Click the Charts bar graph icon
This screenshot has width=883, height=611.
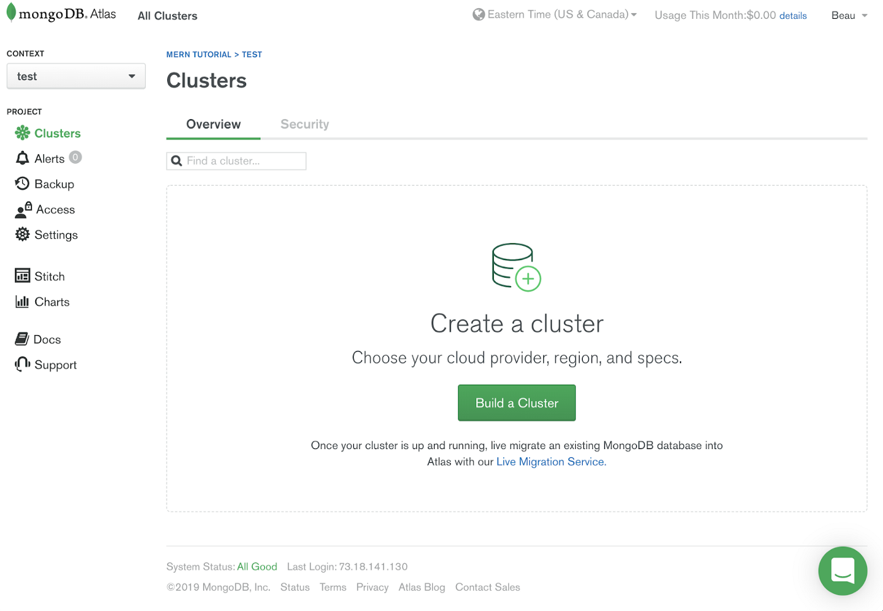point(23,302)
